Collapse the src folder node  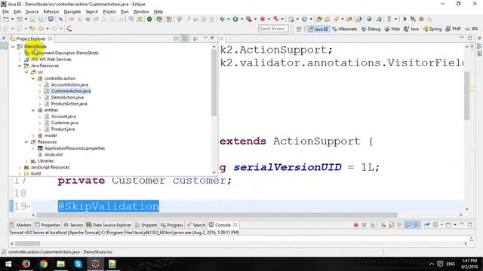[x=26, y=72]
